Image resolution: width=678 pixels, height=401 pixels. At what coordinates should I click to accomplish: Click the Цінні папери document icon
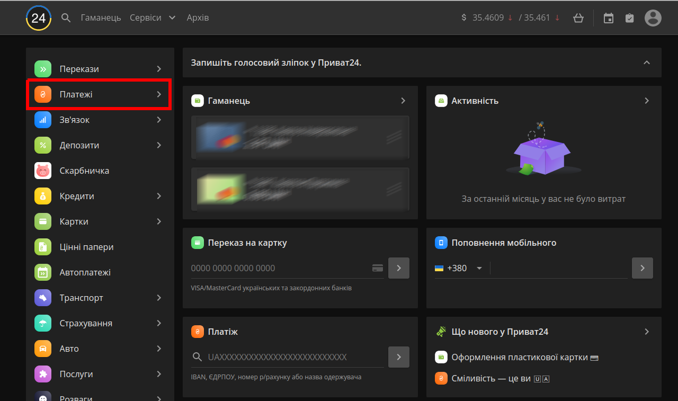(43, 247)
